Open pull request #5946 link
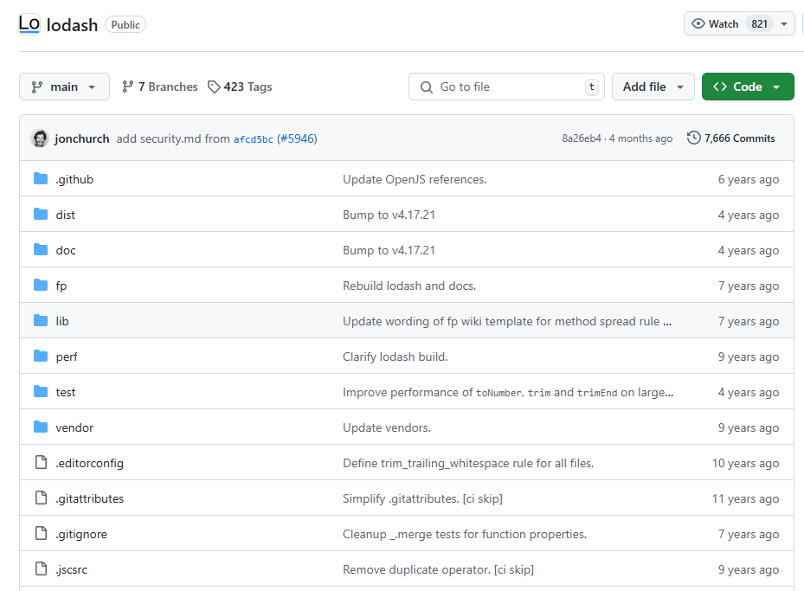The height and width of the screenshot is (591, 804). (297, 138)
